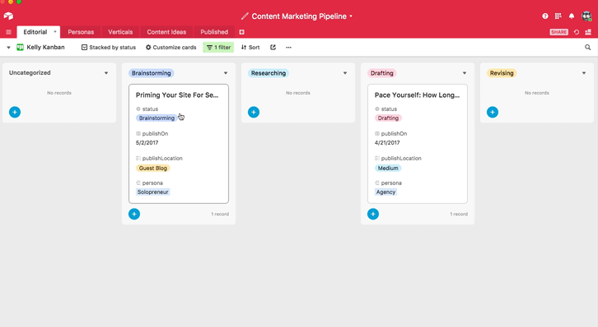Click the SHARE button
598x327 pixels.
558,32
